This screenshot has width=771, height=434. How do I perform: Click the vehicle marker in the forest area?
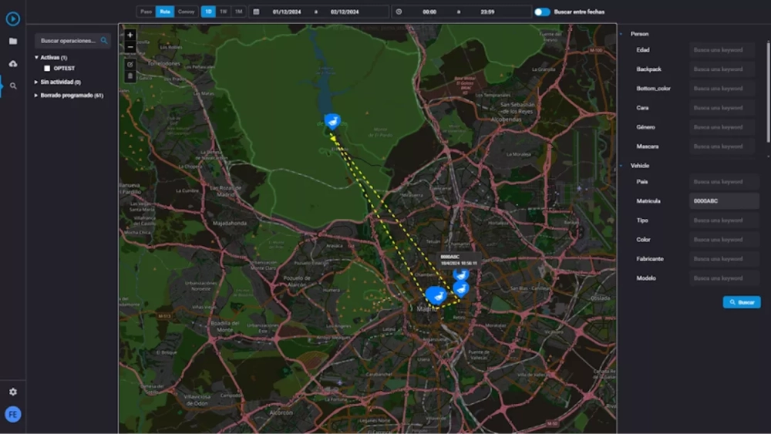(332, 120)
